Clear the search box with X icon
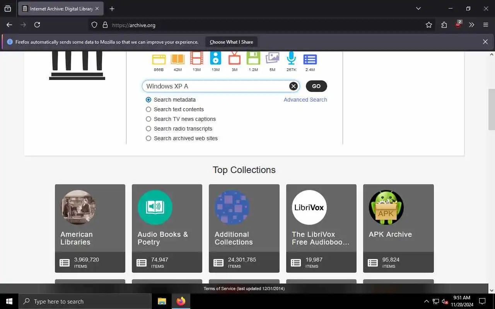This screenshot has width=495, height=309. tap(294, 86)
